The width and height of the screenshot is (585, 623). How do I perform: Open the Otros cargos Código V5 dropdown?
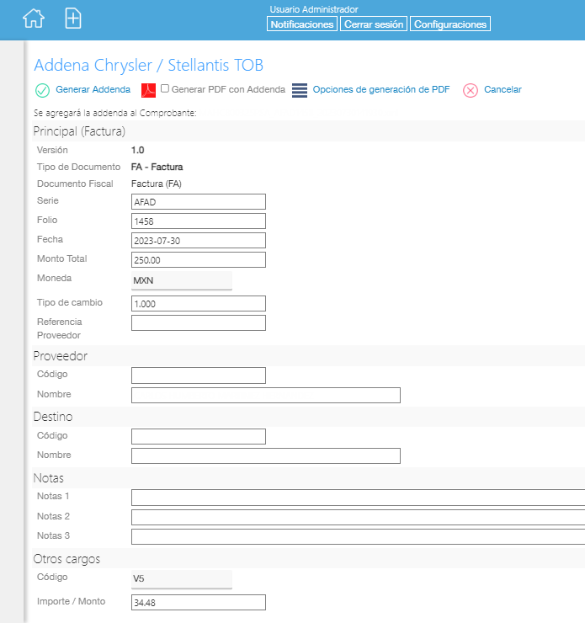point(182,579)
